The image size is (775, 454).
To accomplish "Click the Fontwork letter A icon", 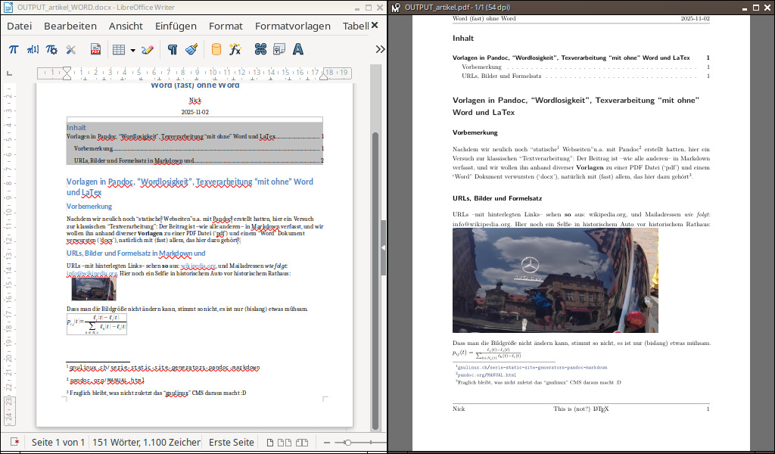I will point(298,50).
